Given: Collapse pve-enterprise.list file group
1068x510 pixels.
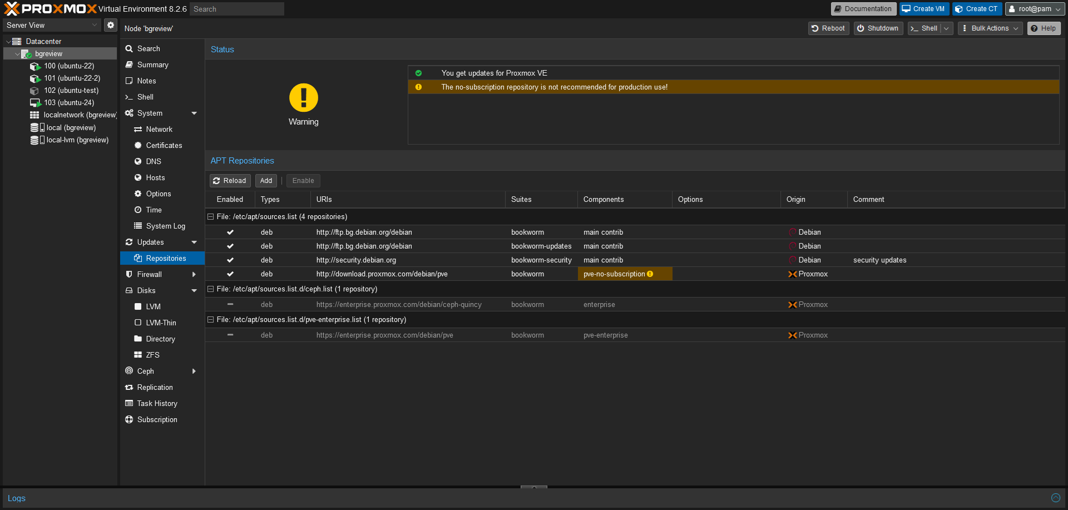Looking at the screenshot, I should 211,320.
